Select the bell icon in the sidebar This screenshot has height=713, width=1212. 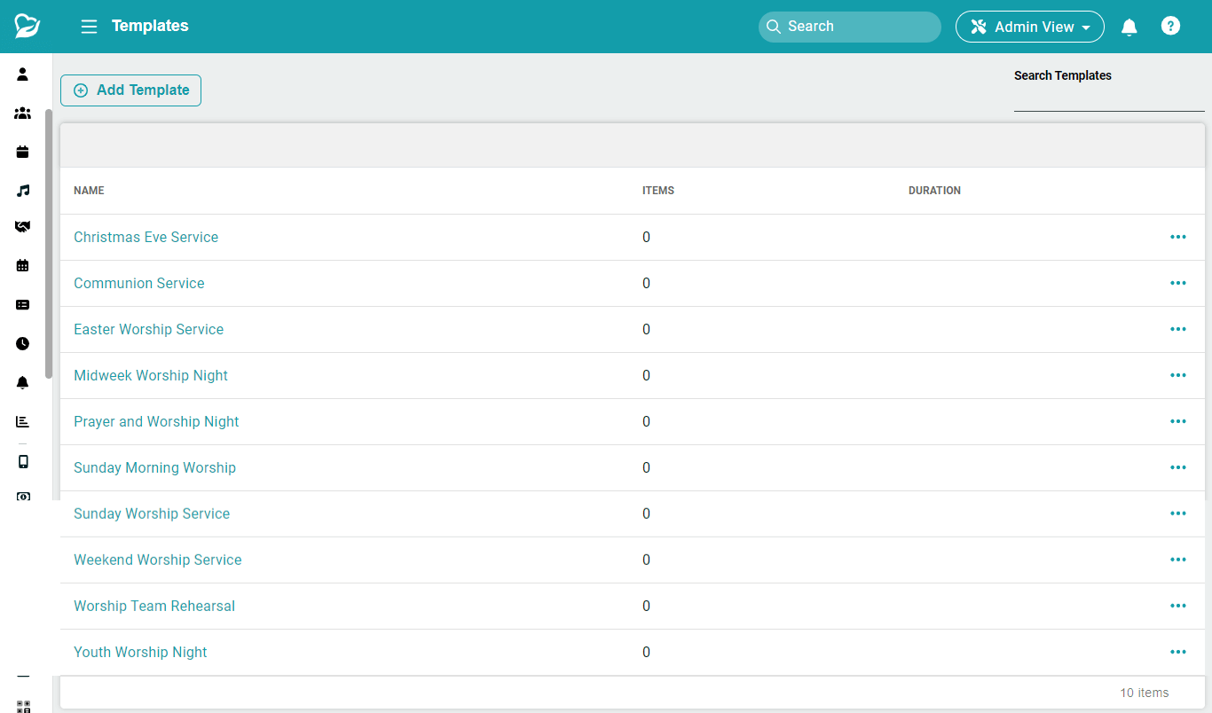click(23, 382)
